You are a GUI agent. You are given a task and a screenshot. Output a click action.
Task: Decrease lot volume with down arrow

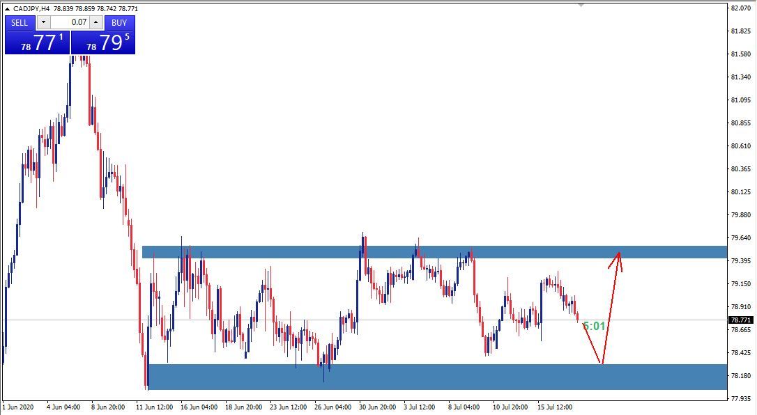click(x=43, y=22)
